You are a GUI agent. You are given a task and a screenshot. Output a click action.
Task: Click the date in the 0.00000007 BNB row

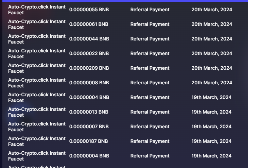point(211,127)
